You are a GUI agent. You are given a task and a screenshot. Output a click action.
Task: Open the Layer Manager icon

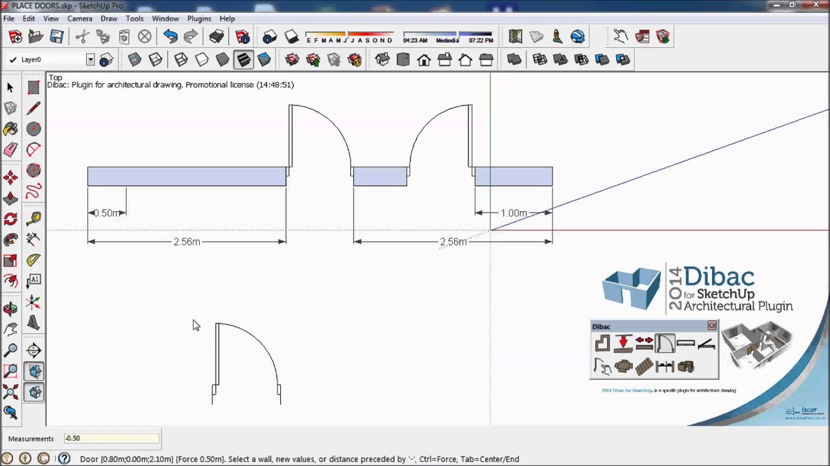[x=106, y=60]
